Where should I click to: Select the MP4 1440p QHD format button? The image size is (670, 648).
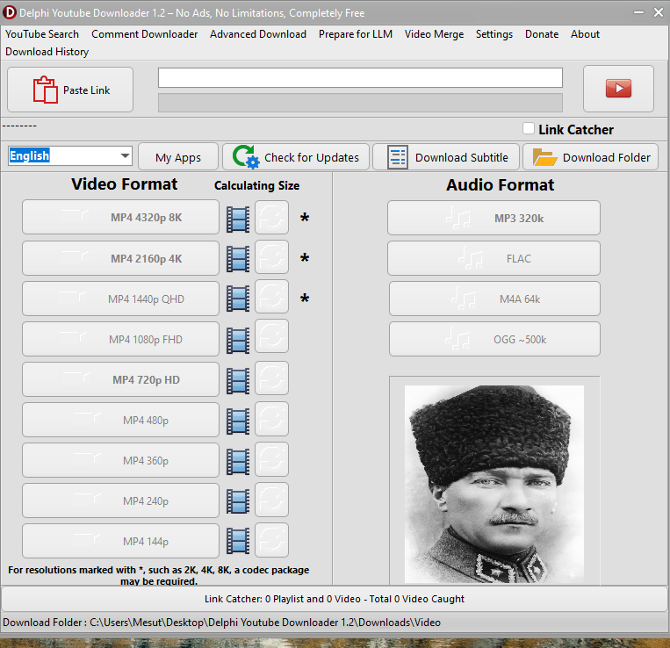tap(120, 299)
